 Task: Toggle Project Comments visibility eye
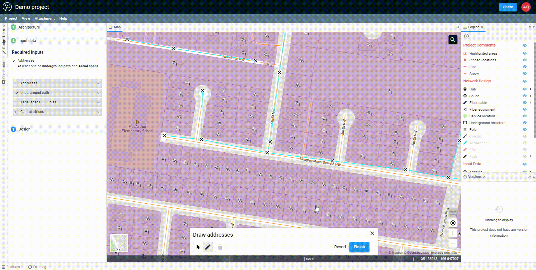pyautogui.click(x=525, y=45)
